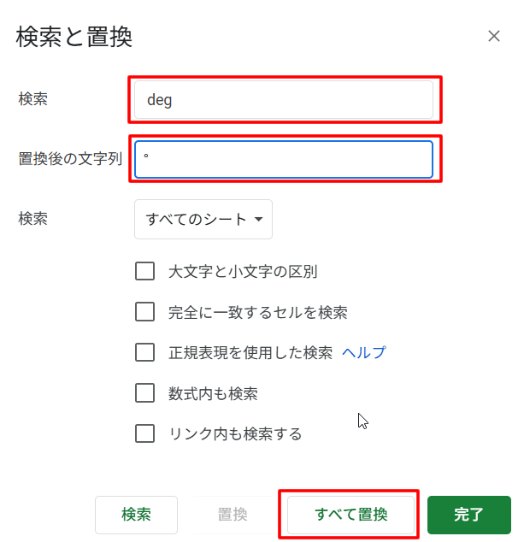Click the caret arrow beside すべてのシート
Viewport: 524px width, 542px height.
click(259, 220)
